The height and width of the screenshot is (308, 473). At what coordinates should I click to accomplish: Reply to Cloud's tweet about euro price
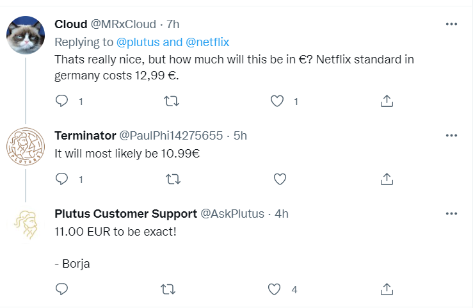pyautogui.click(x=62, y=101)
